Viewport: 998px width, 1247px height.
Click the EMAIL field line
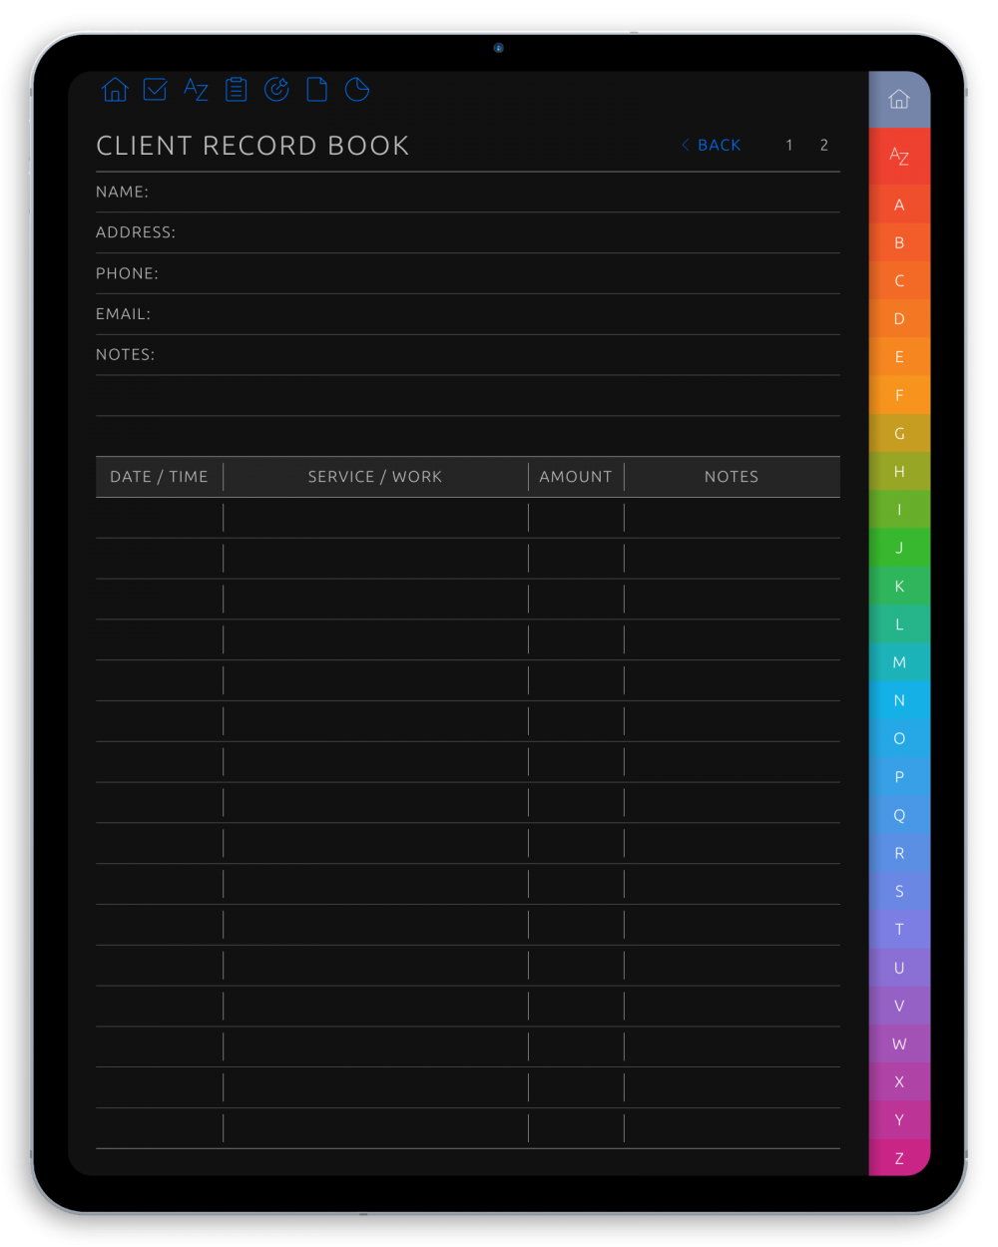(467, 313)
